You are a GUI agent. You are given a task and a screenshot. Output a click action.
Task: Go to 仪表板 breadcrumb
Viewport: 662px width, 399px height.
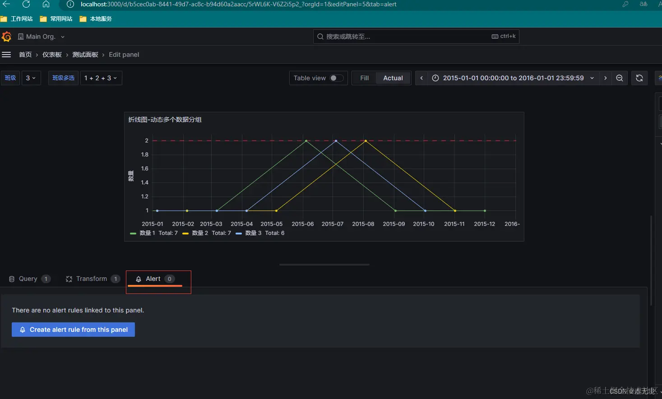[x=52, y=55]
